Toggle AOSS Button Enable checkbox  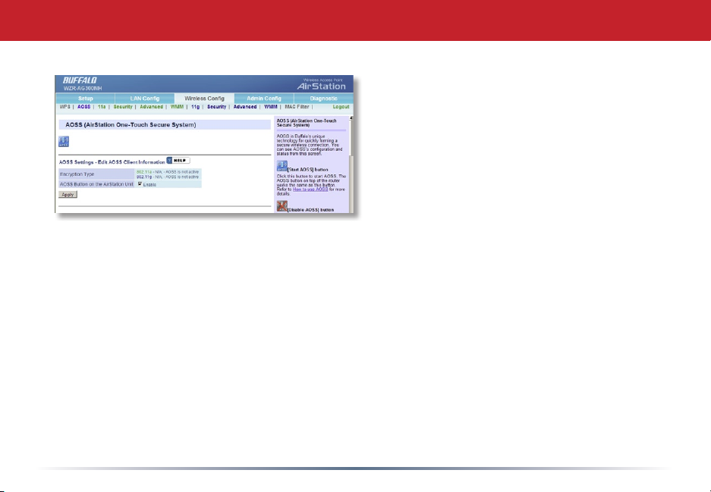click(140, 184)
